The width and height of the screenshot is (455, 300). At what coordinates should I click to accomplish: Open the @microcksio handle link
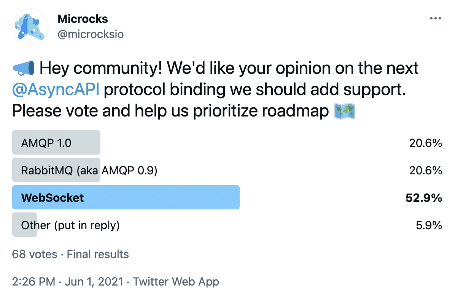click(90, 34)
